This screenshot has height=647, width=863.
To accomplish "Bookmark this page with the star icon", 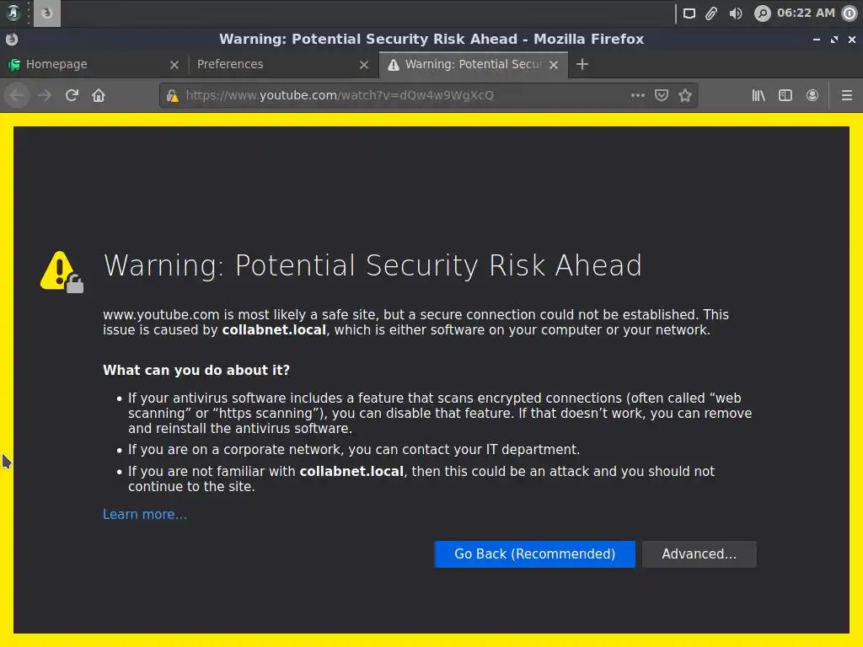I will tap(684, 95).
